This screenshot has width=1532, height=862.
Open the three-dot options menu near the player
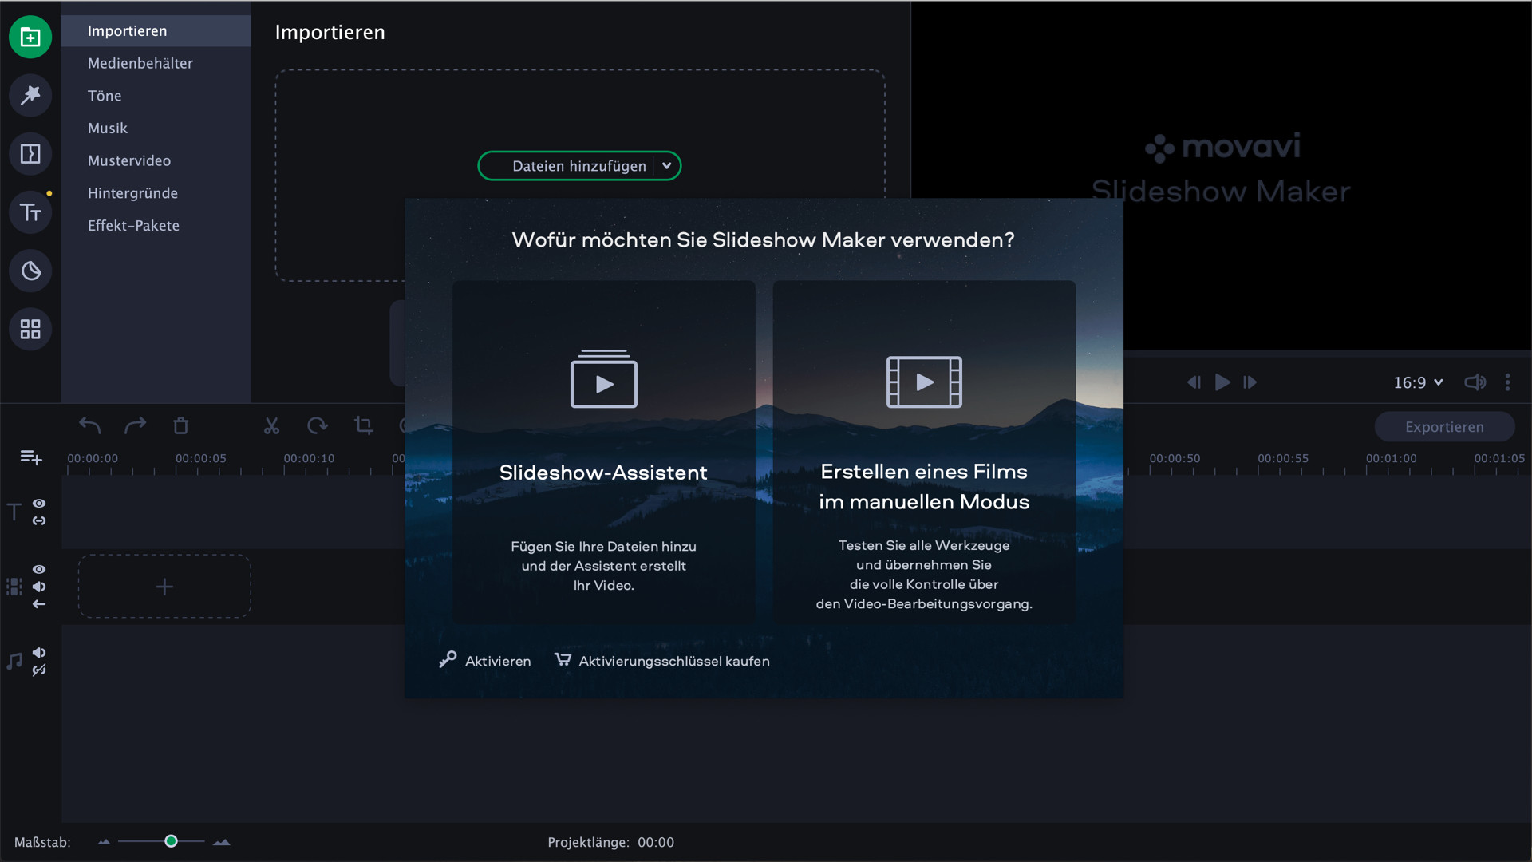coord(1508,382)
